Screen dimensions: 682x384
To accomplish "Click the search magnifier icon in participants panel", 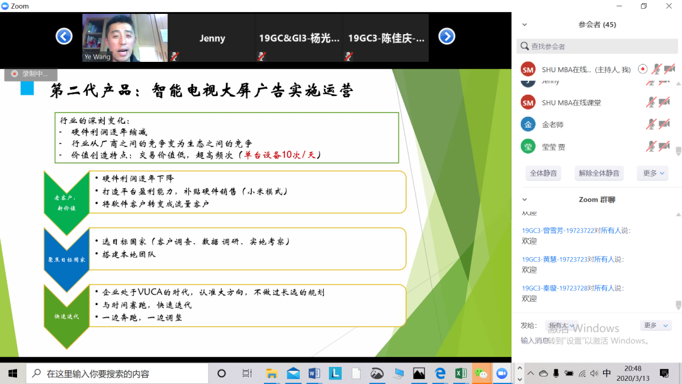I will [x=523, y=46].
